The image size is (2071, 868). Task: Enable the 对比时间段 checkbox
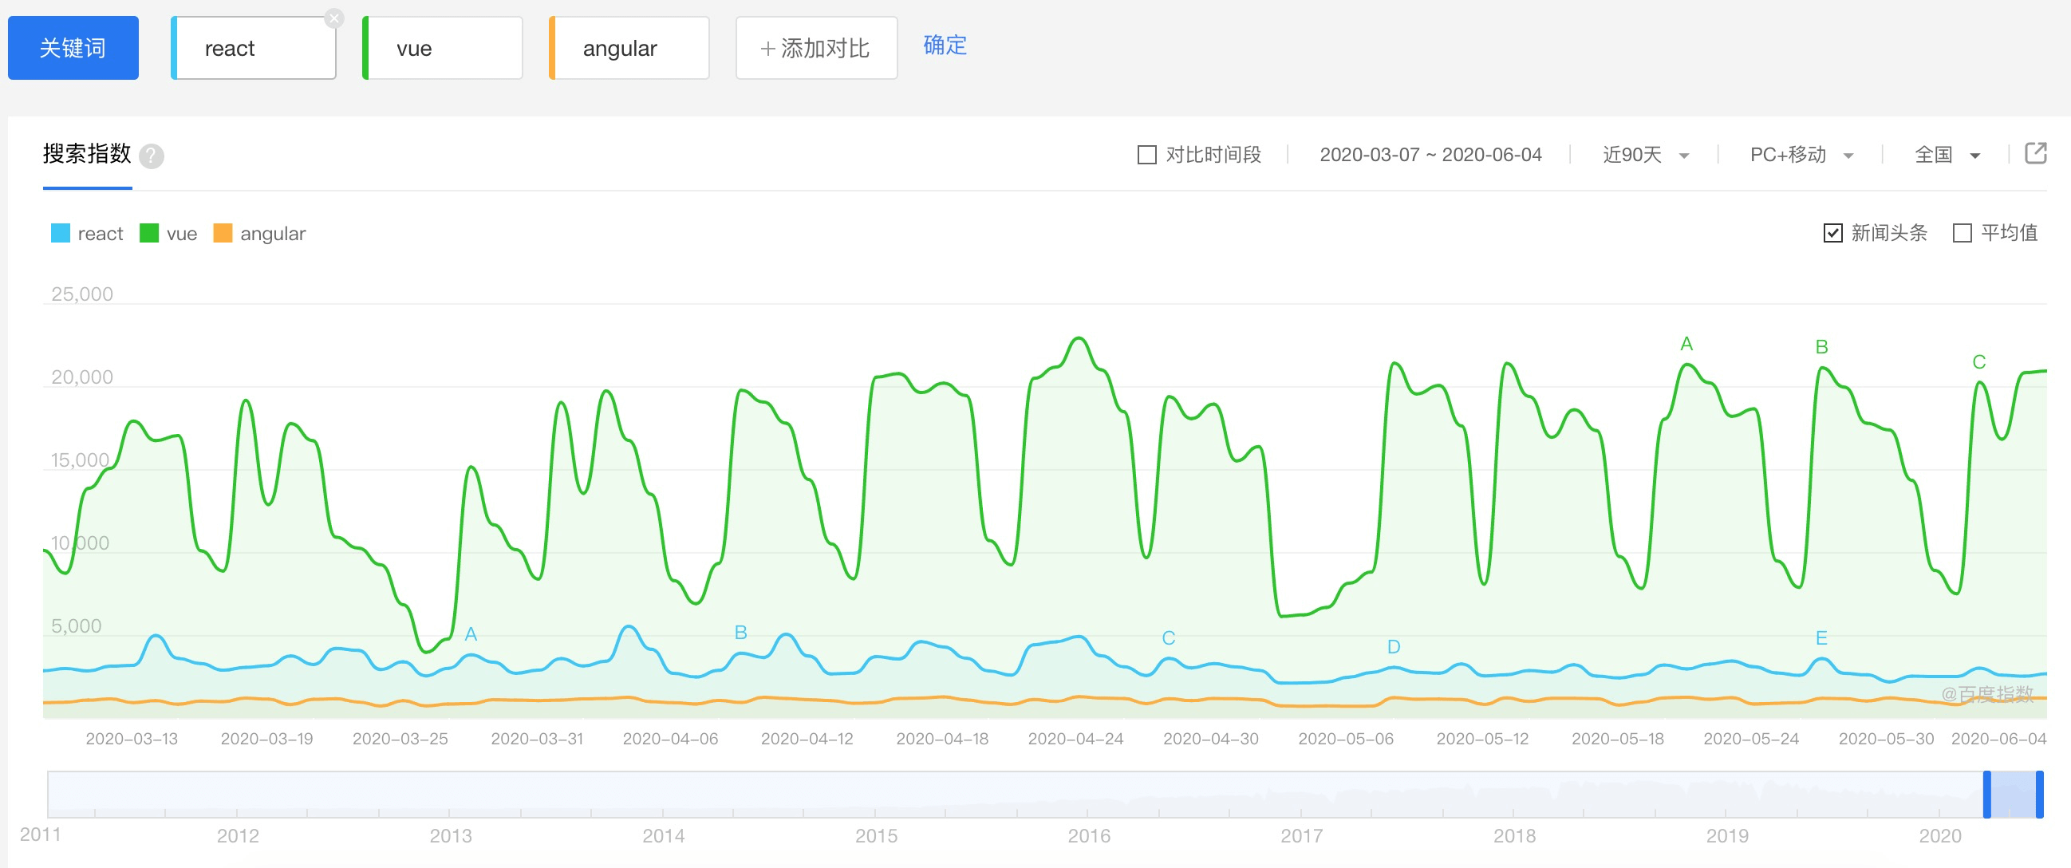[1147, 154]
